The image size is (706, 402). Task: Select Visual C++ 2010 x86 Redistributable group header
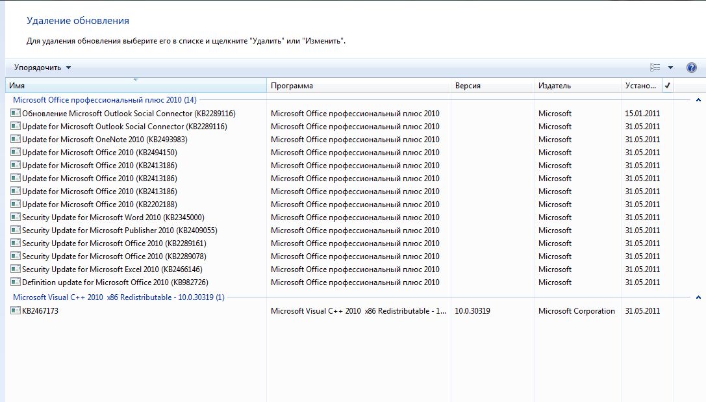coord(119,297)
